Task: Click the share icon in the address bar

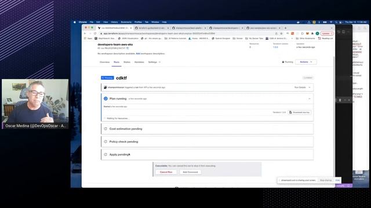Action: tap(276, 34)
